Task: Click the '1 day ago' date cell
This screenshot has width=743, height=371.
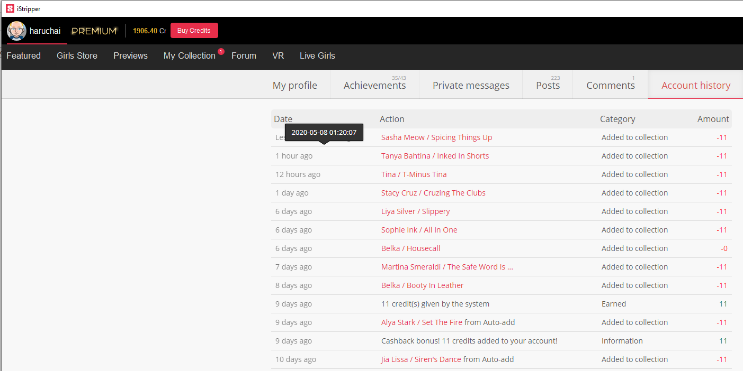Action: (x=292, y=193)
